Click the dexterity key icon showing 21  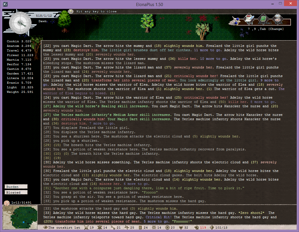[x=113, y=227]
